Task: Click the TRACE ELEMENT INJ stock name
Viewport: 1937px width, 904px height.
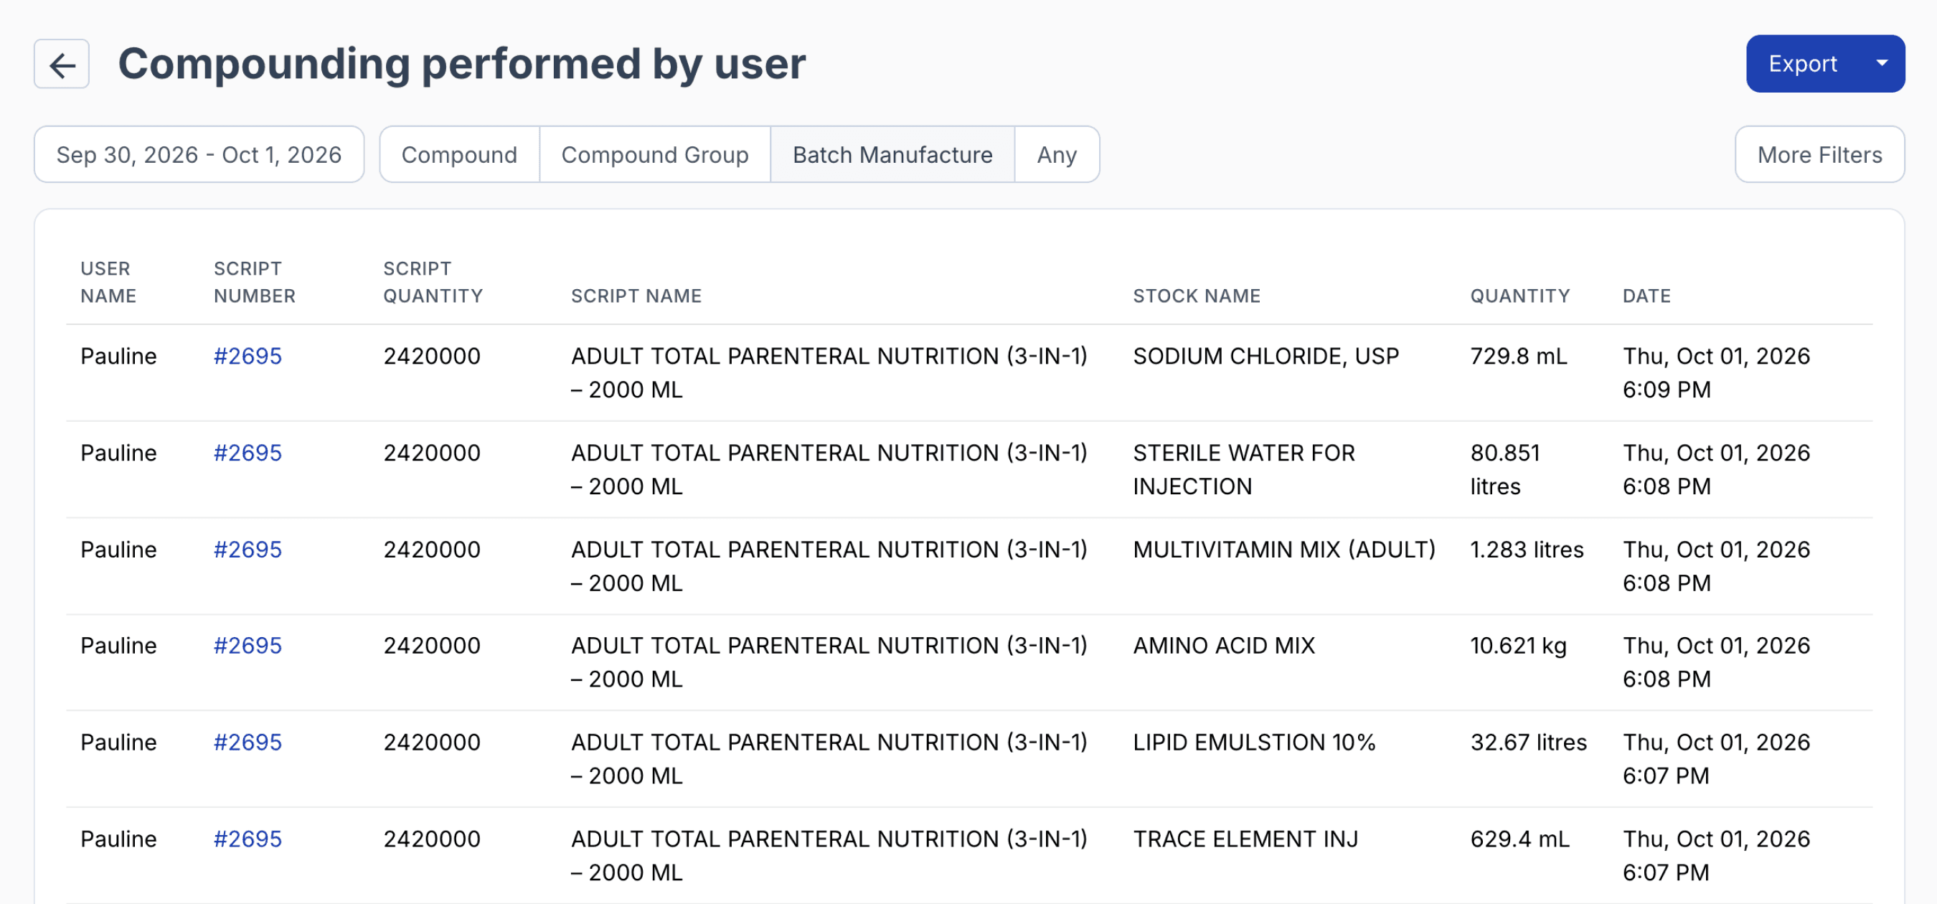Action: tap(1245, 839)
